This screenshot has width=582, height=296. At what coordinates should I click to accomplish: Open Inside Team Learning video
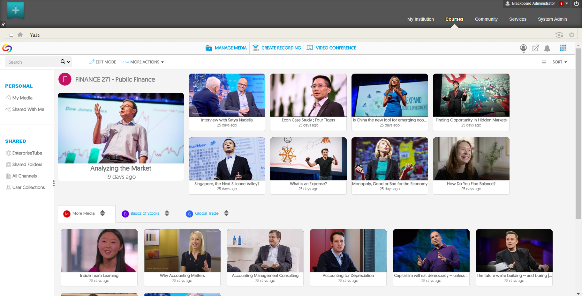(x=99, y=257)
